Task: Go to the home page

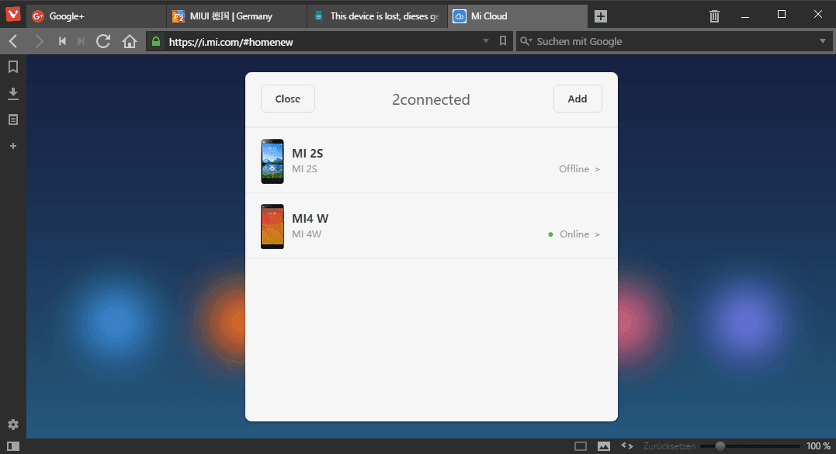Action: click(x=130, y=41)
